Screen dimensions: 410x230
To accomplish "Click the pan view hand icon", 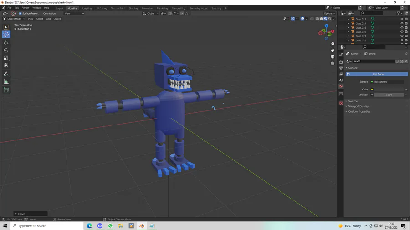I will pos(333,50).
